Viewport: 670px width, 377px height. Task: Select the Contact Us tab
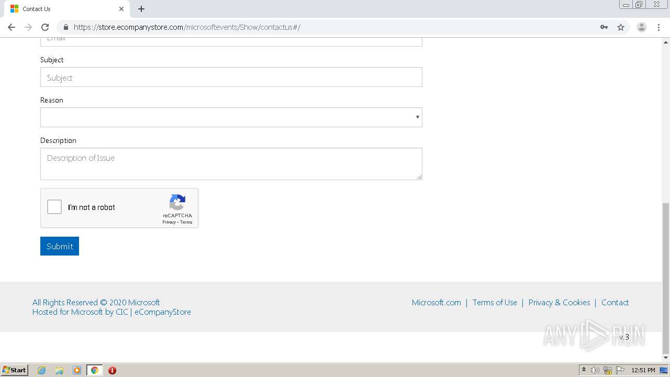point(67,9)
